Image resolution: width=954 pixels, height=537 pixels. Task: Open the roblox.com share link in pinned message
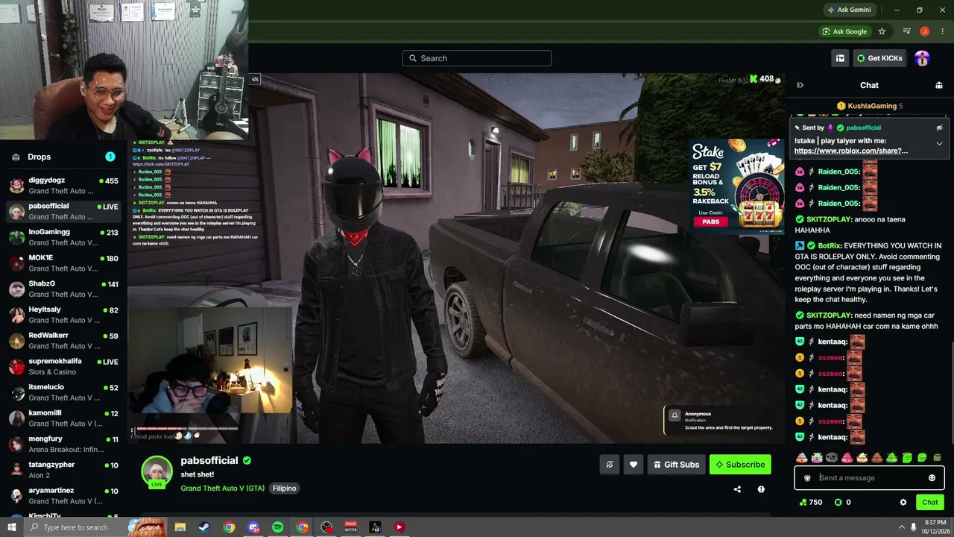tap(851, 151)
